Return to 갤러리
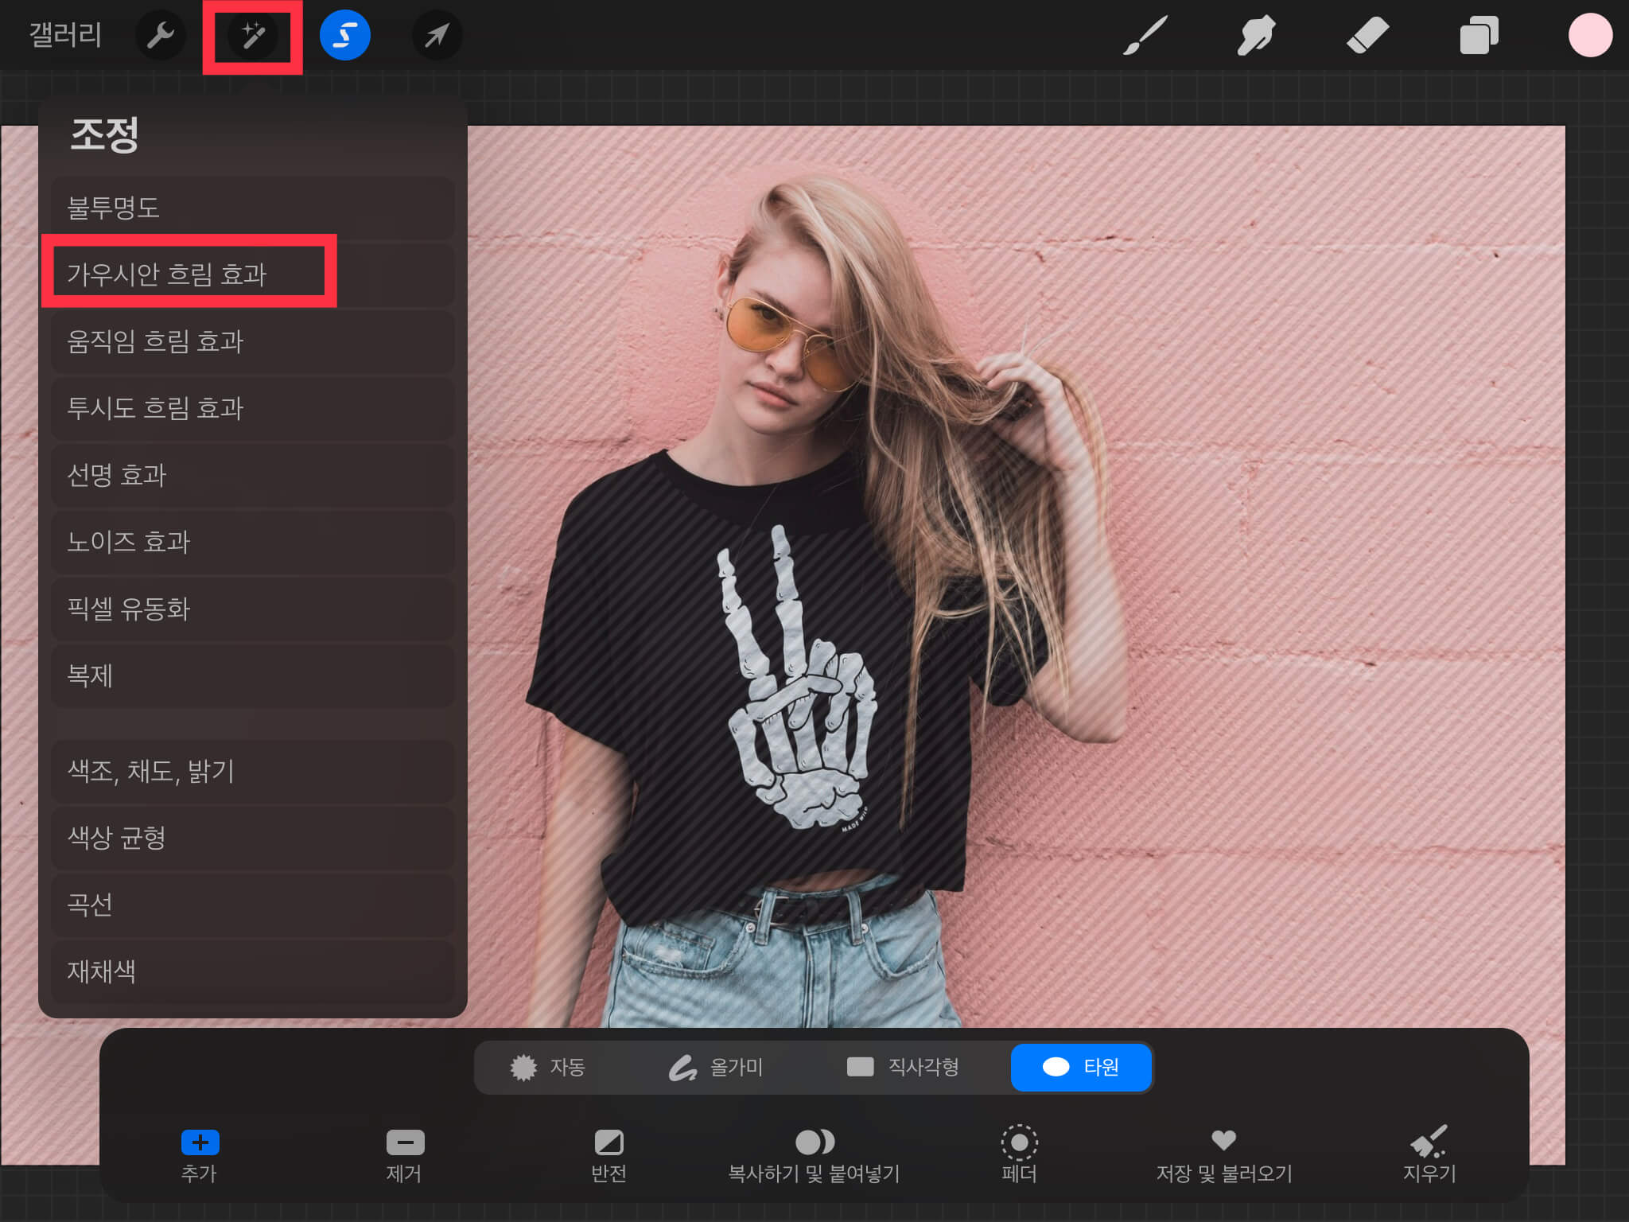The height and width of the screenshot is (1222, 1629). pyautogui.click(x=65, y=36)
